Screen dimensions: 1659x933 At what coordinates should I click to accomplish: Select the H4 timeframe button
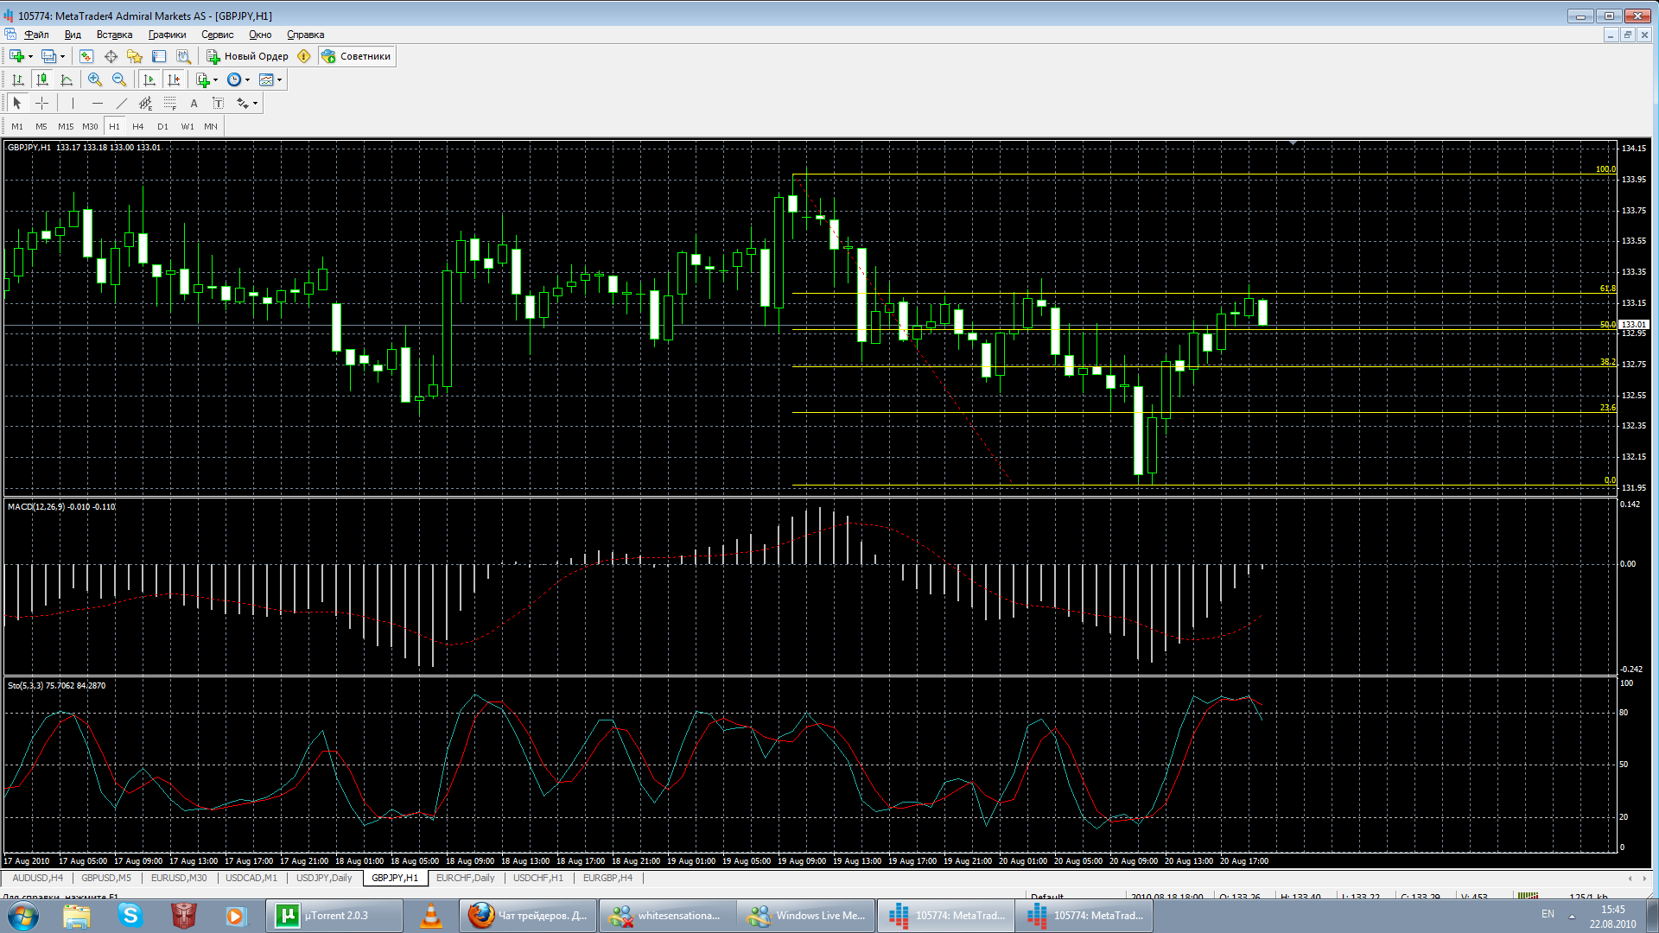(x=138, y=126)
